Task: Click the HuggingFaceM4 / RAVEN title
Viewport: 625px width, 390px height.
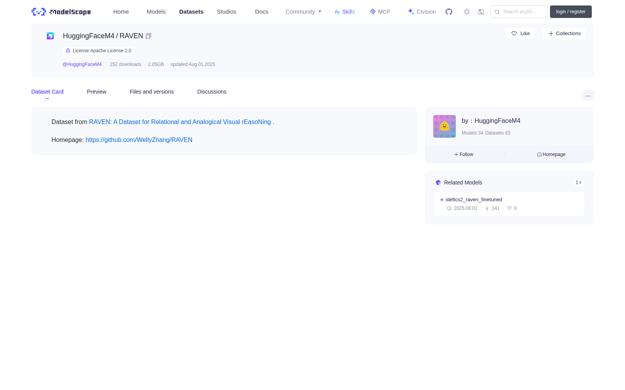Action: point(103,36)
